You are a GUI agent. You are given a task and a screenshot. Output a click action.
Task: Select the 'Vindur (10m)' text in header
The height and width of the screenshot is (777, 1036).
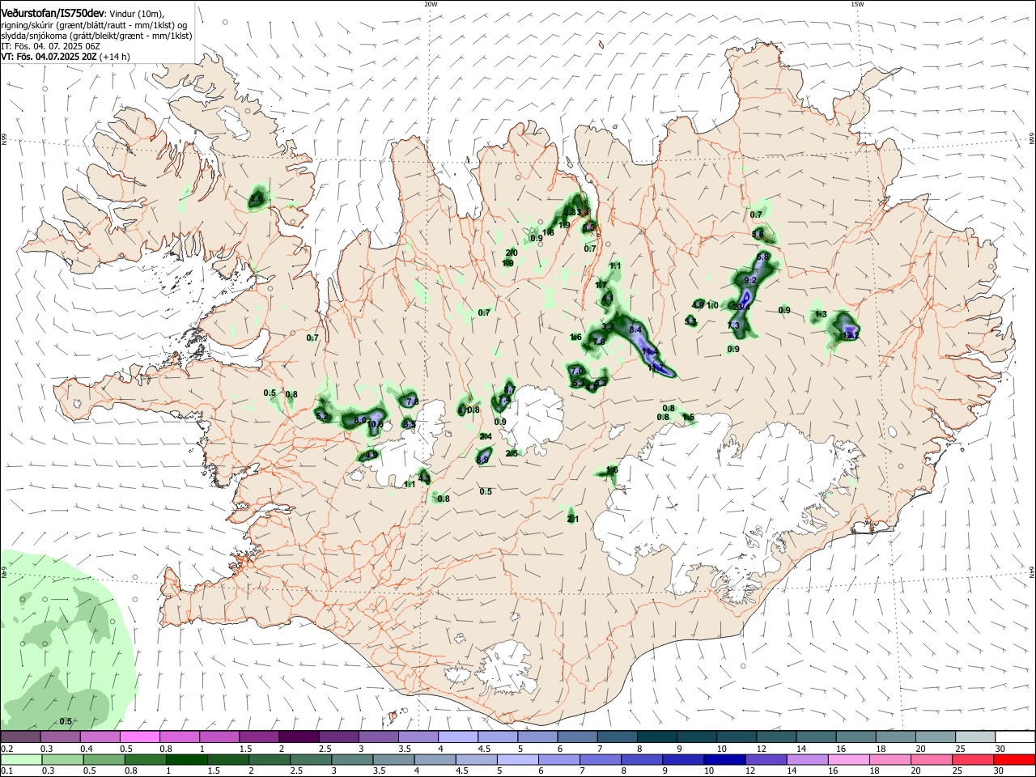point(135,14)
